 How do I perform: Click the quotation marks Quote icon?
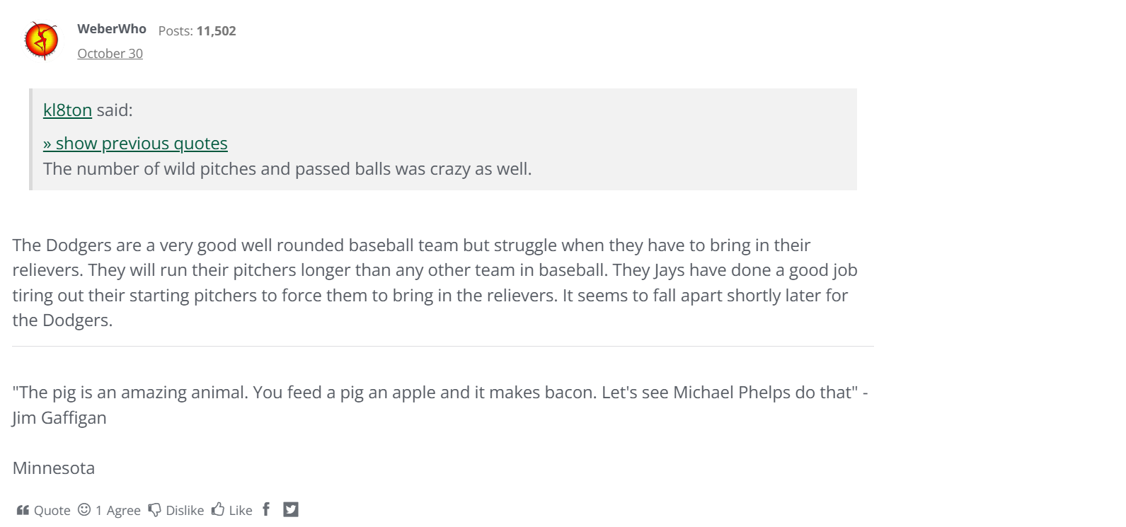coord(23,510)
